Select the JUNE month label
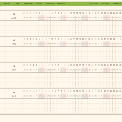Screen dimensions: 122x122 pyautogui.click(x=14, y=96)
